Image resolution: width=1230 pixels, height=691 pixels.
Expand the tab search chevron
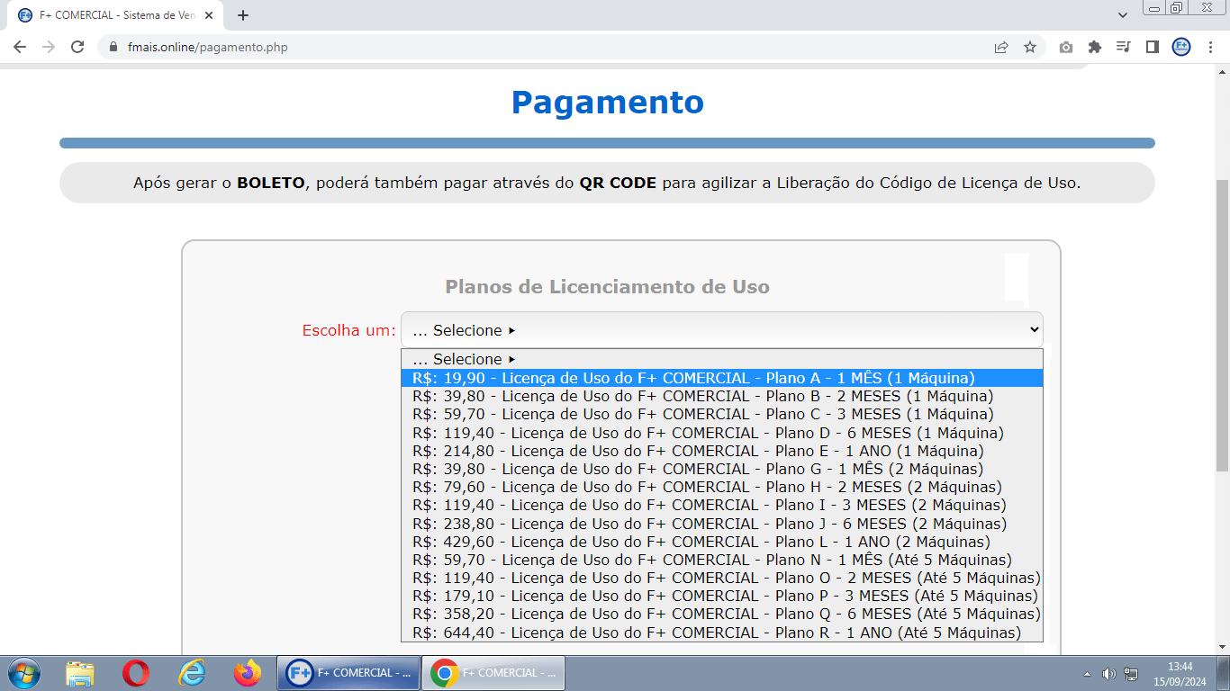point(1123,15)
